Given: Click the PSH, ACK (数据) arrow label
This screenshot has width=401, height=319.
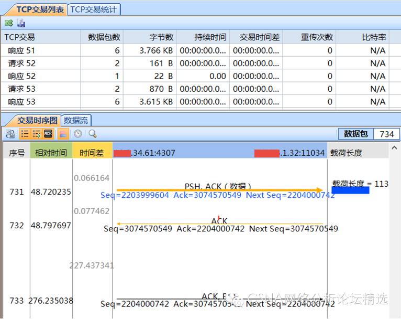Looking at the screenshot, I should pyautogui.click(x=218, y=186).
